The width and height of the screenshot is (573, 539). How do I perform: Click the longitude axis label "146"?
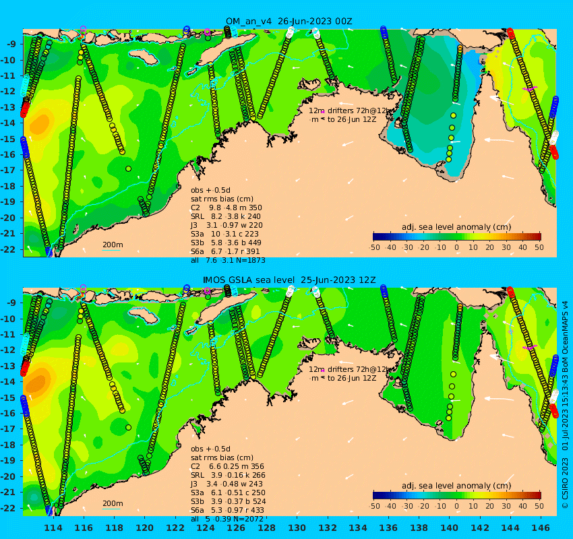pyautogui.click(x=541, y=528)
